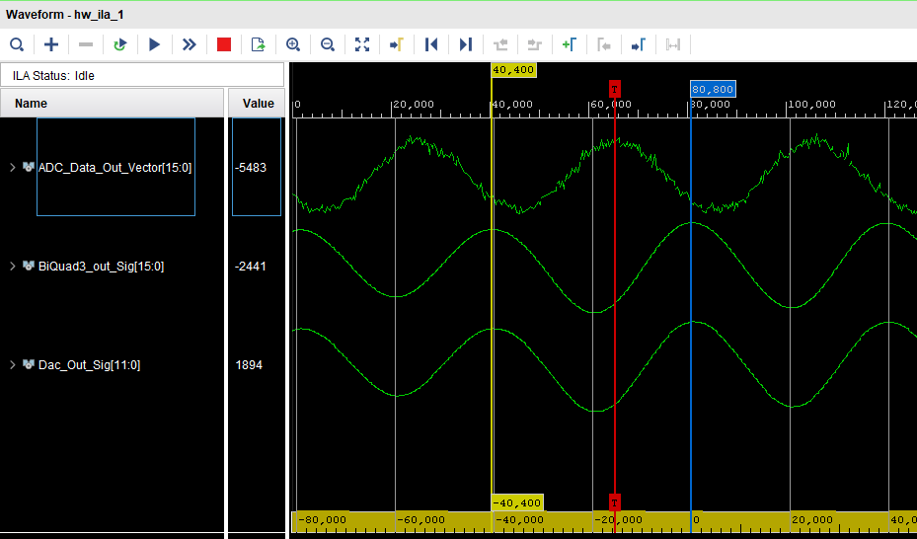Go to cursor icon in toolbar
The image size is (917, 539).
pos(396,44)
